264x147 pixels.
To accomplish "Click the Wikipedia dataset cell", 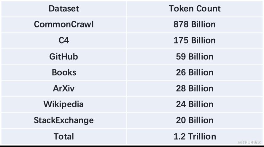I will coord(64,104).
